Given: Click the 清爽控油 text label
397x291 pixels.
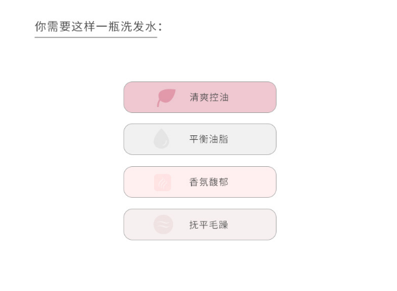Looking at the screenshot, I should point(209,97).
